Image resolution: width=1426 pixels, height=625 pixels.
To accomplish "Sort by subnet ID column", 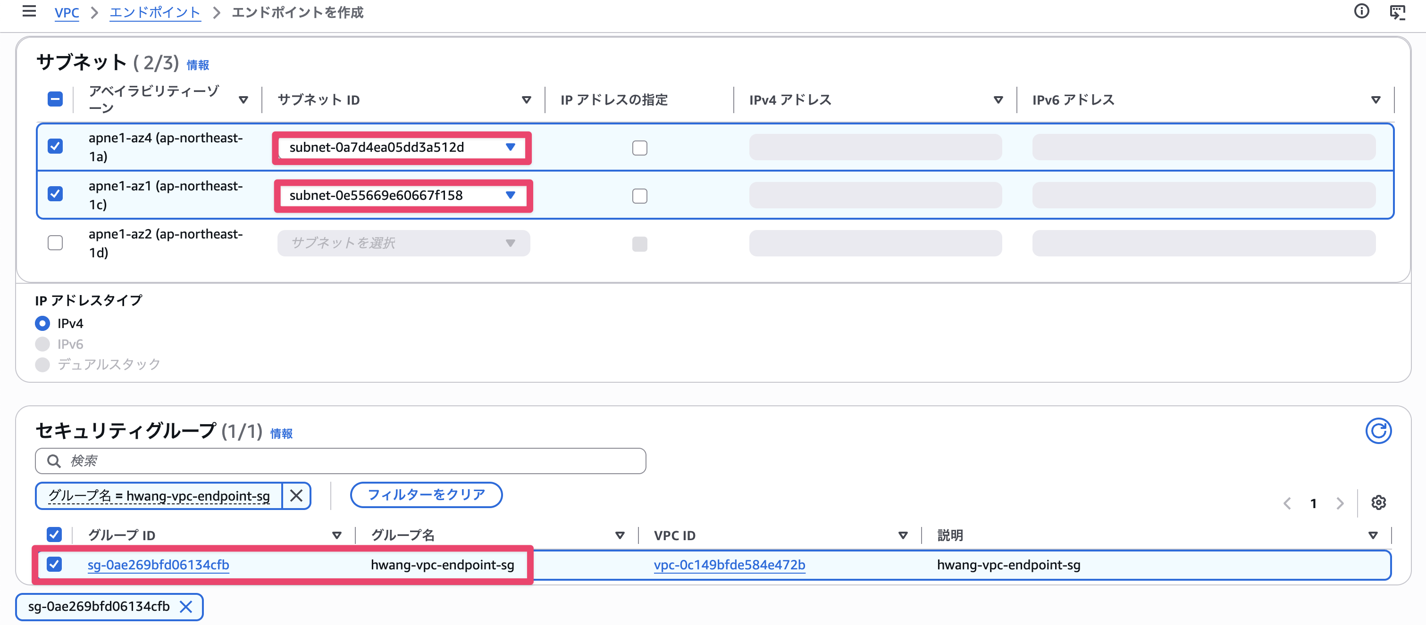I will [527, 99].
